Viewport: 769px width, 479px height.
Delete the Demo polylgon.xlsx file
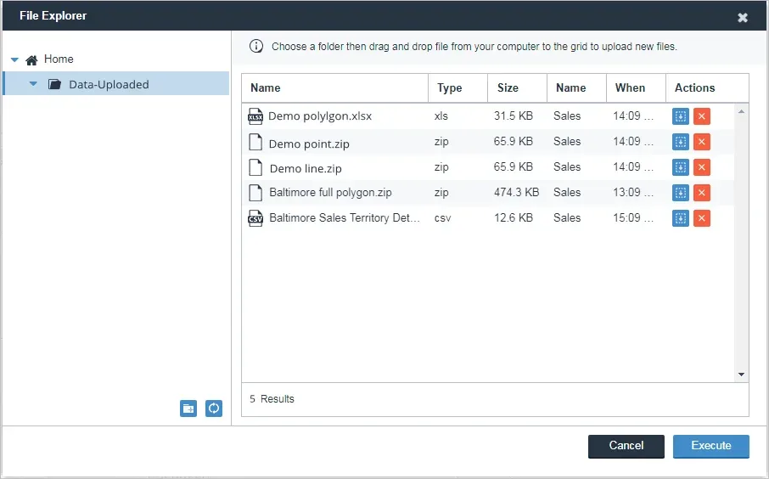tap(702, 116)
